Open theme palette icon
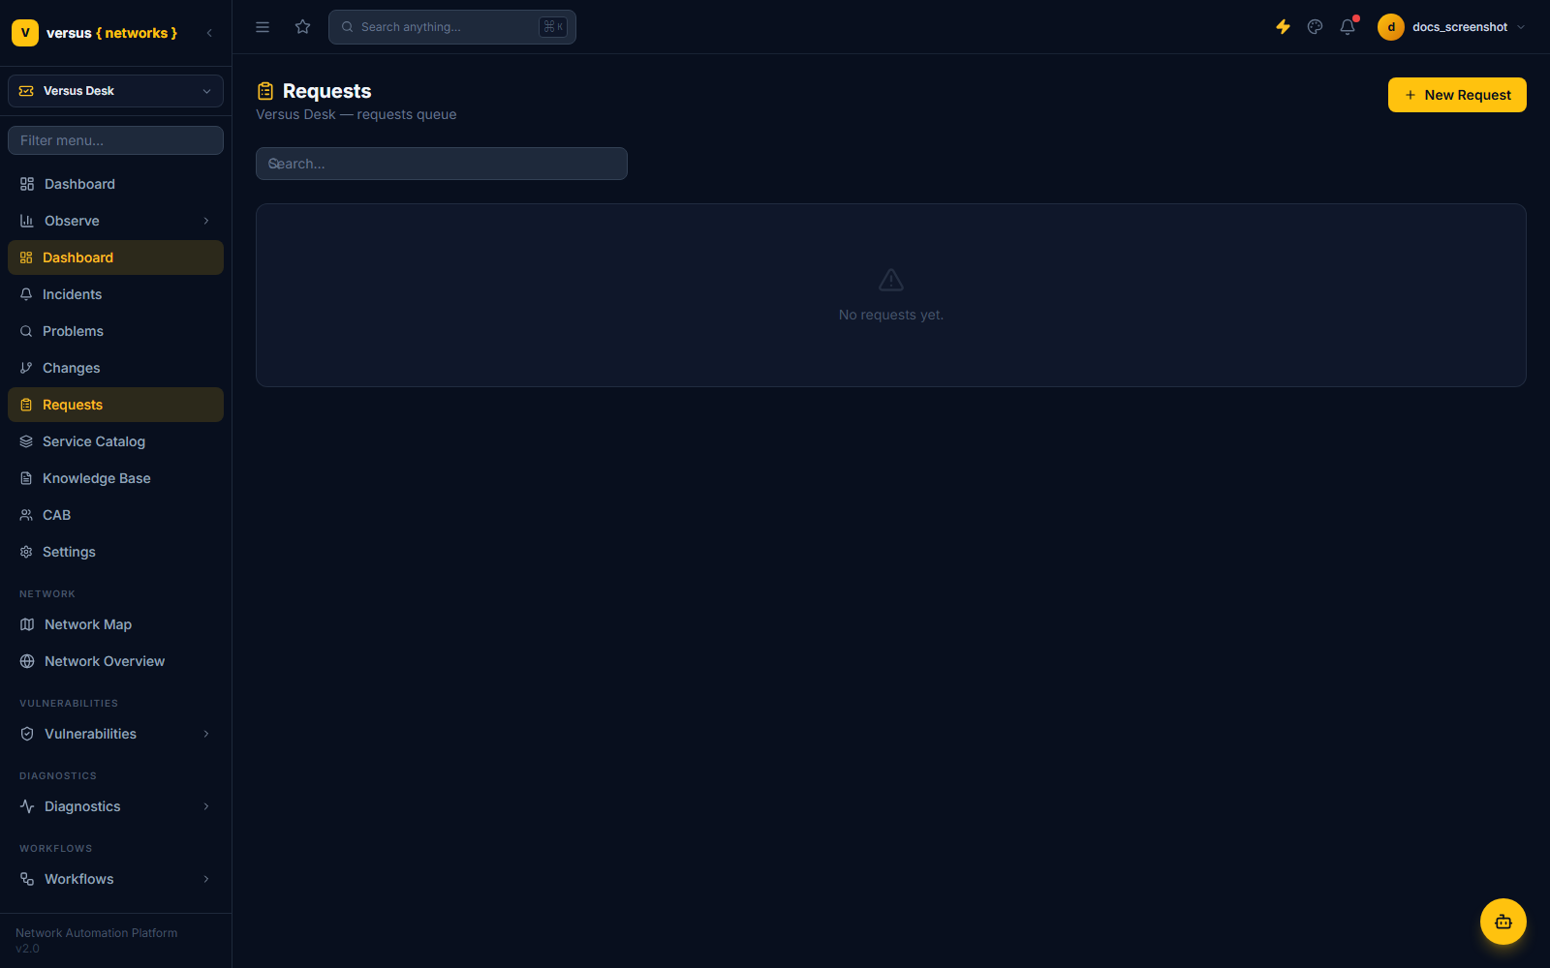1550x968 pixels. click(1315, 27)
